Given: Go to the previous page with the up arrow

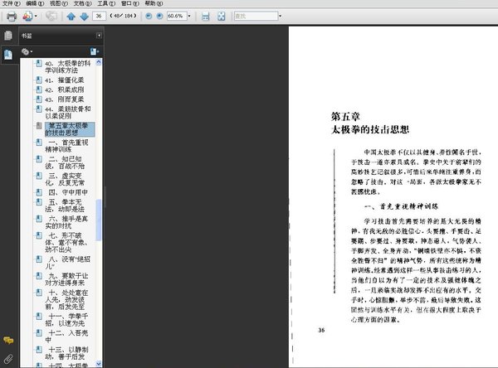Looking at the screenshot, I should point(71,17).
